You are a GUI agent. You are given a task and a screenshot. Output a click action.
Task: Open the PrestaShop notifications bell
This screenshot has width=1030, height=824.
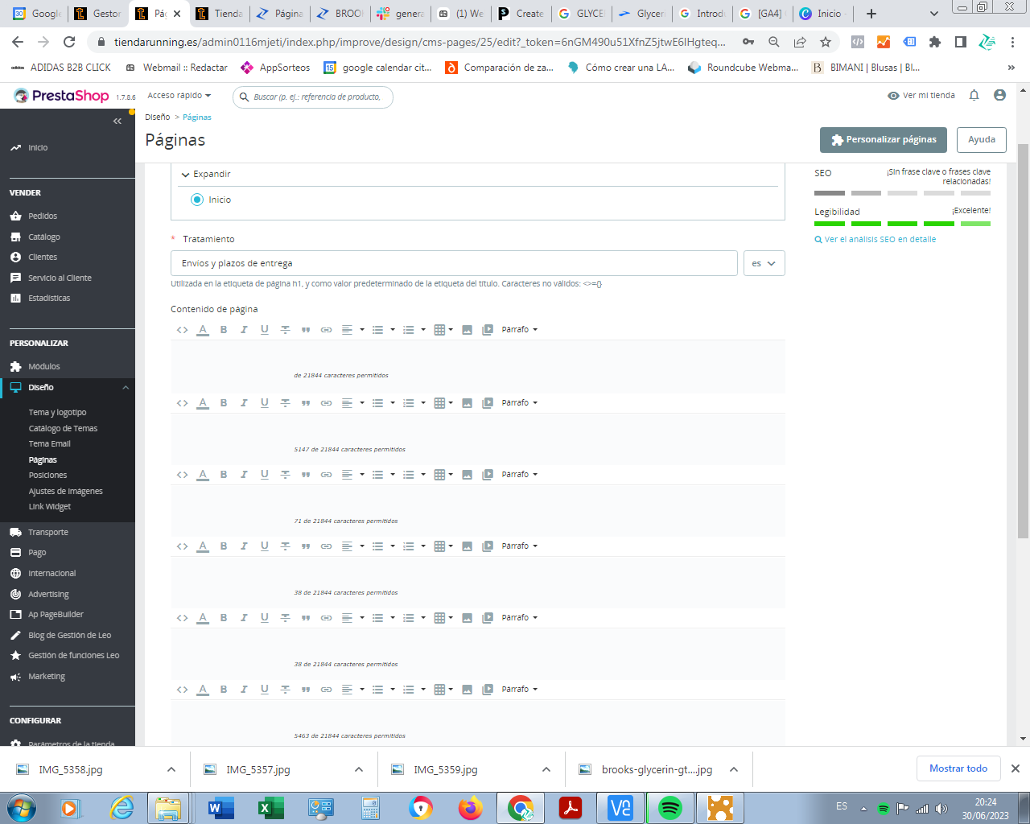974,95
